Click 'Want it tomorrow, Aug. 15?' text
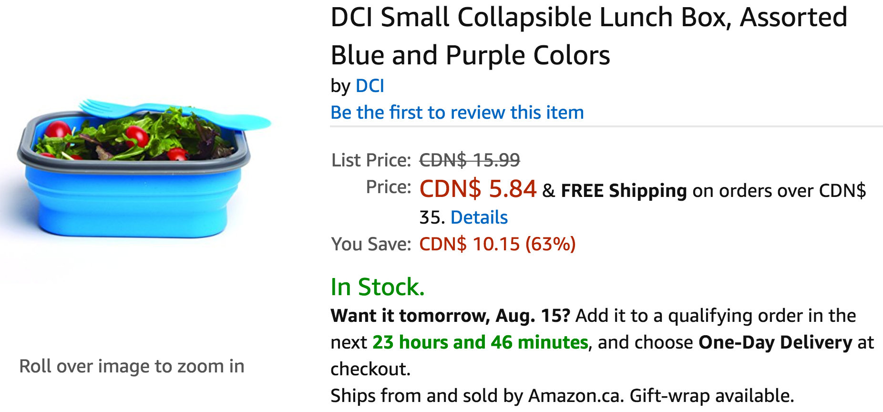This screenshot has width=883, height=412. 451,316
